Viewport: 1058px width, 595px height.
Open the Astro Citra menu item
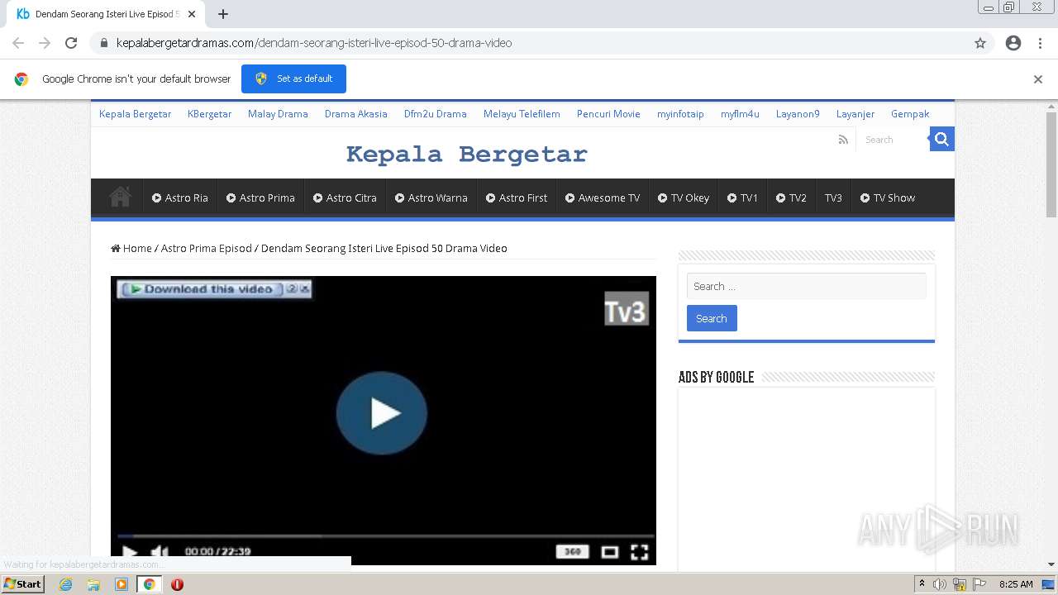click(345, 198)
